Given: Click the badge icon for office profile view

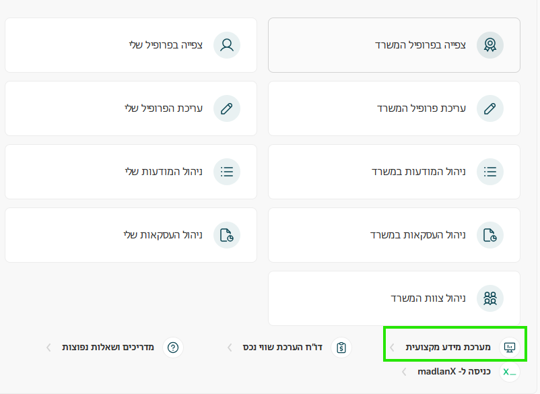Looking at the screenshot, I should tap(490, 45).
